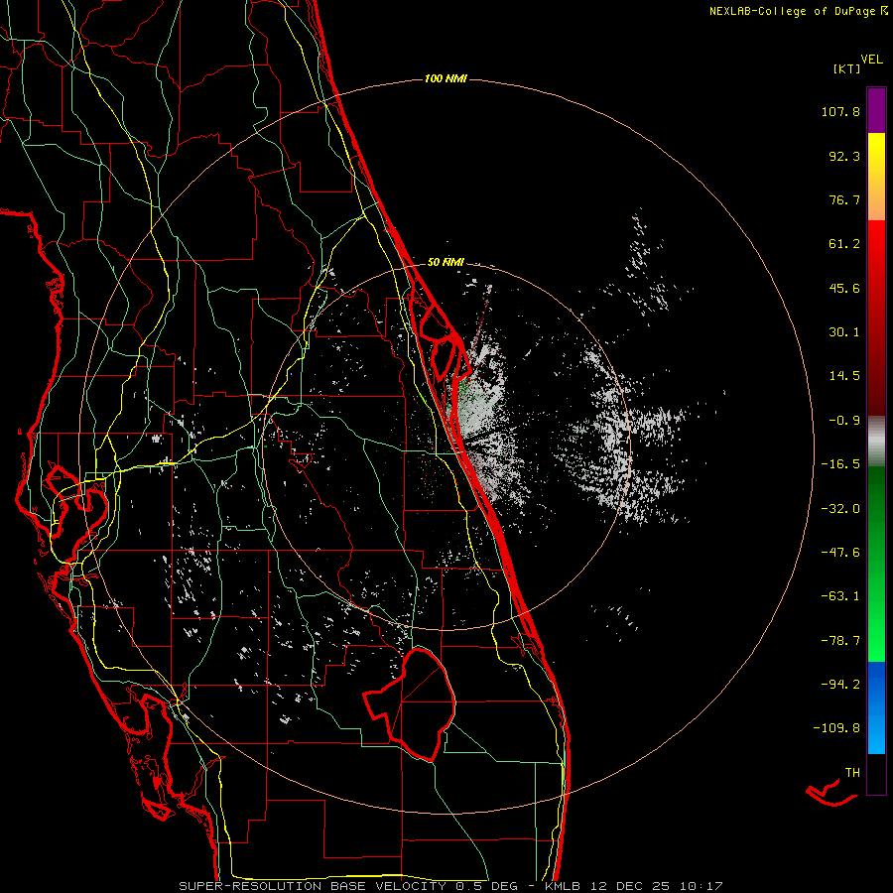The width and height of the screenshot is (893, 893).
Task: Click the 100 NMI range ring label
Action: click(446, 78)
